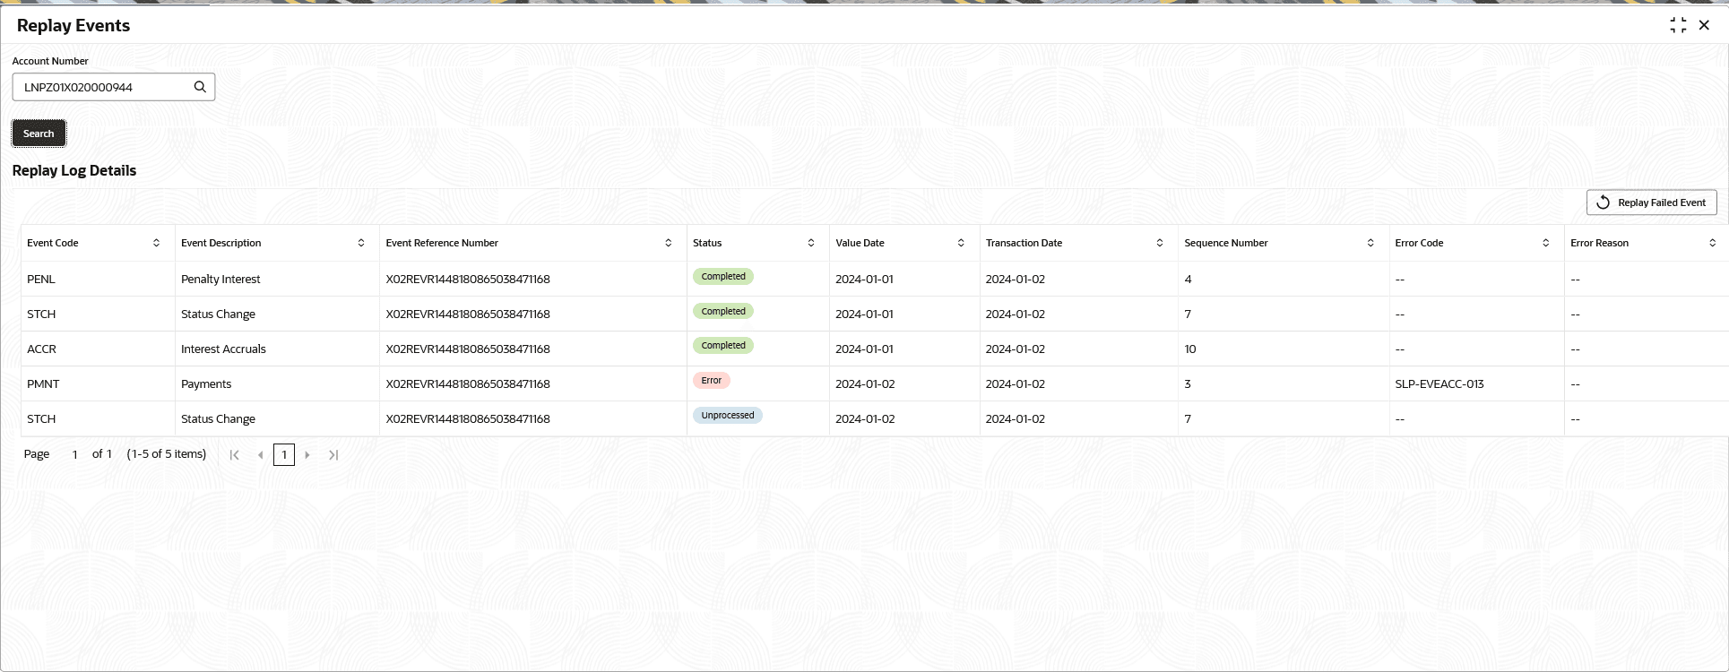Go to next page arrow

click(307, 455)
